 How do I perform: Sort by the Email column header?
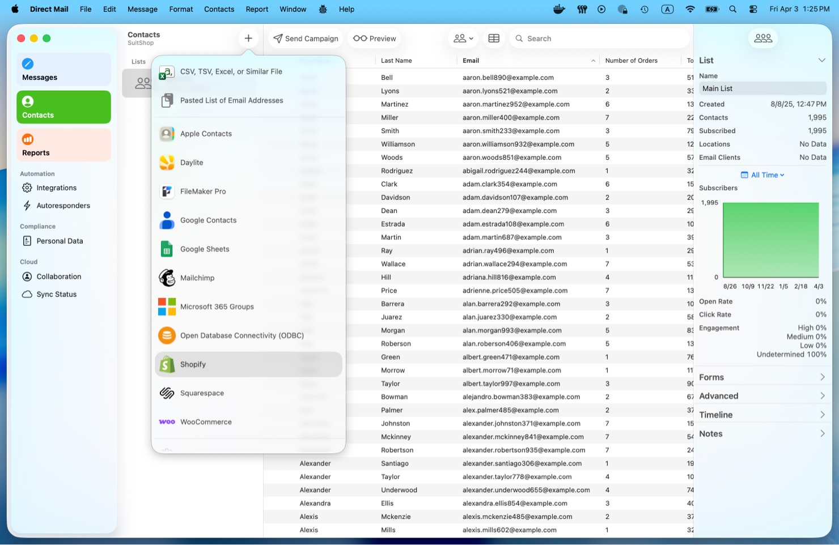point(471,61)
